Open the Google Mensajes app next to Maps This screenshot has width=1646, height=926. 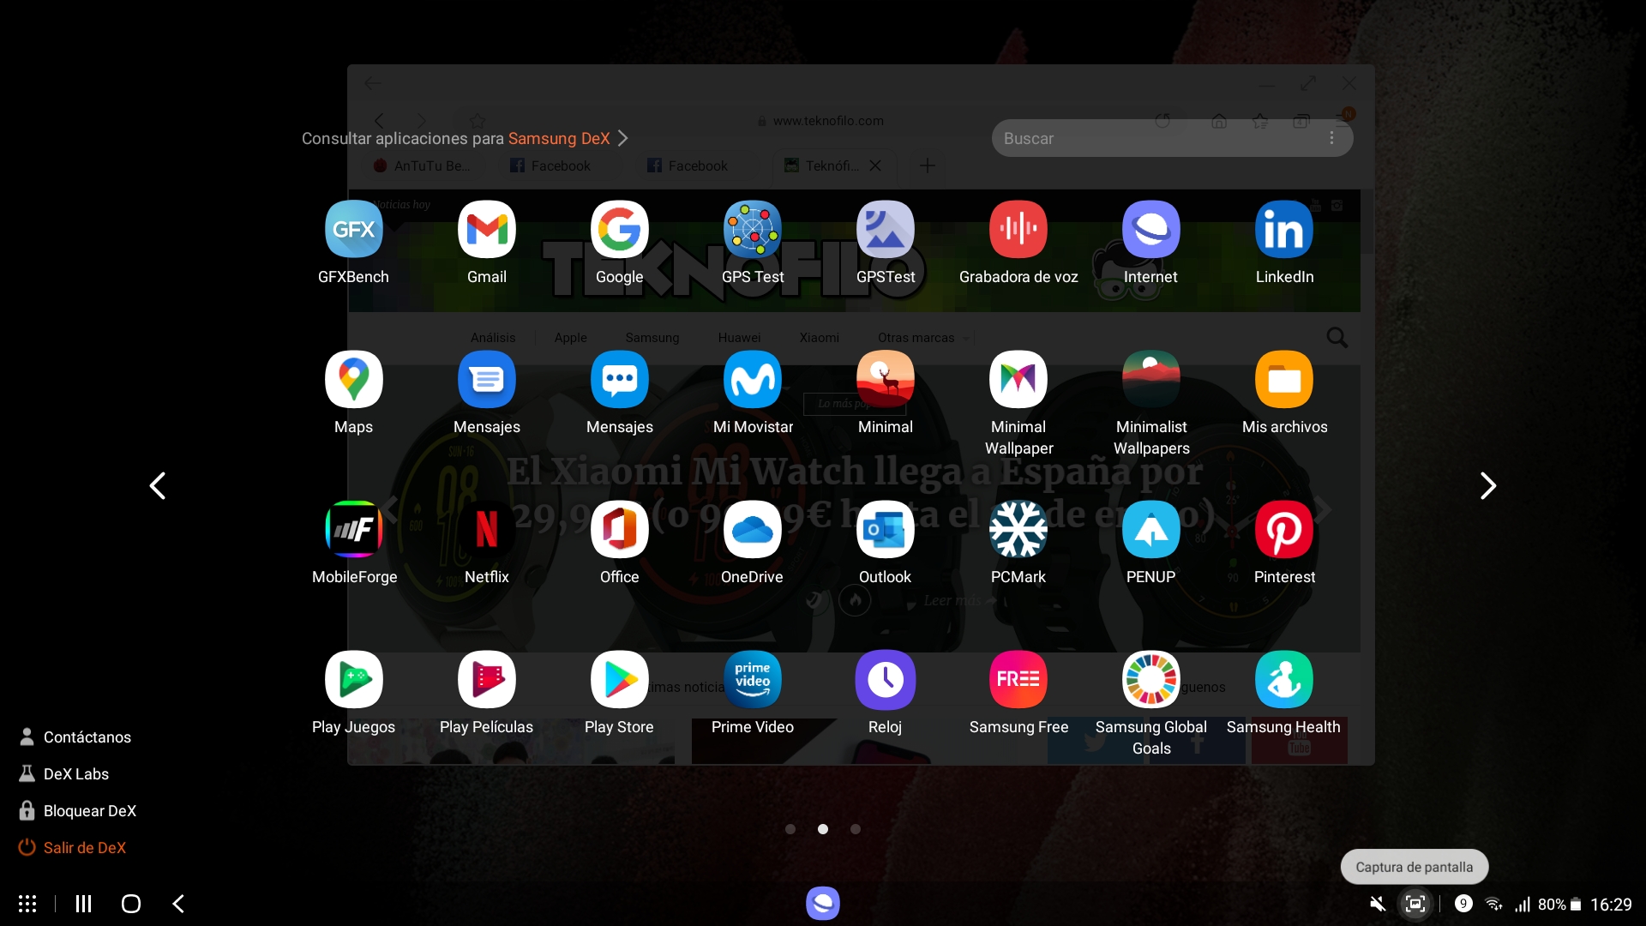[486, 380]
